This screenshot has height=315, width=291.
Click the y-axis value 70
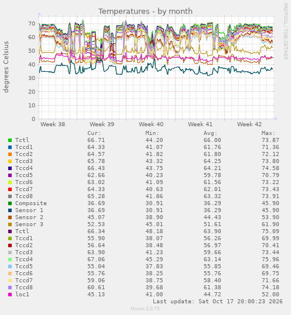[x=32, y=24]
